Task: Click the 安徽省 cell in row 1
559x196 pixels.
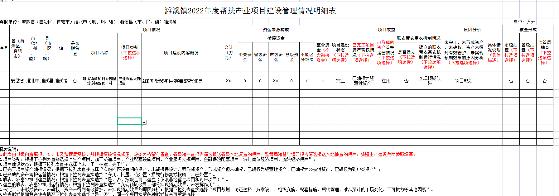Action: coord(17,81)
